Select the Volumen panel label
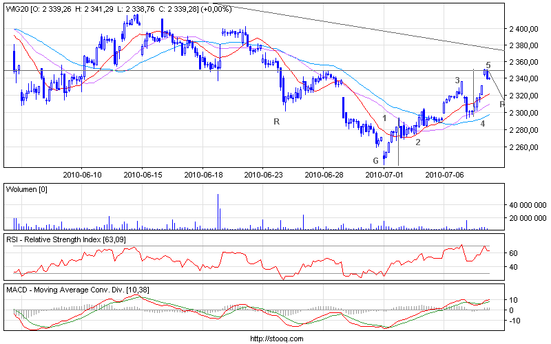The image size is (551, 344). click(25, 188)
